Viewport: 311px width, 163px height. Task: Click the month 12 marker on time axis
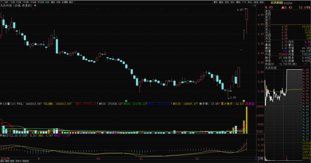[197, 159]
